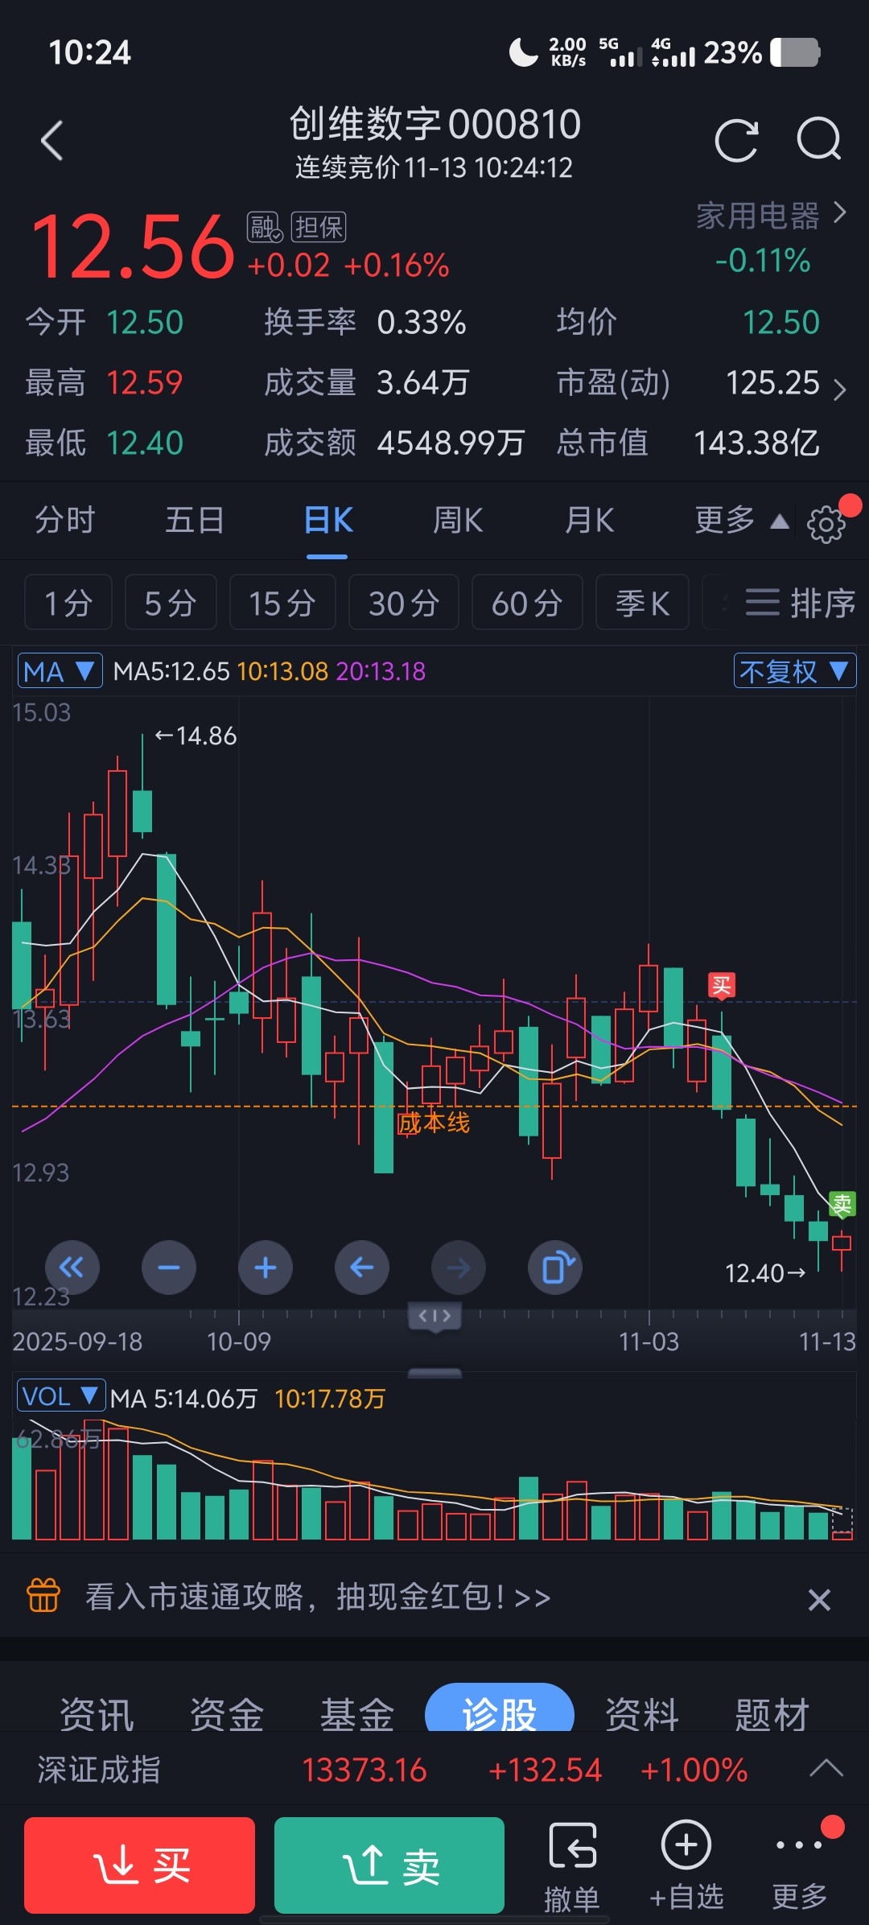869x1925 pixels.
Task: Tap 成交额 4548.99万 value
Action: [451, 443]
